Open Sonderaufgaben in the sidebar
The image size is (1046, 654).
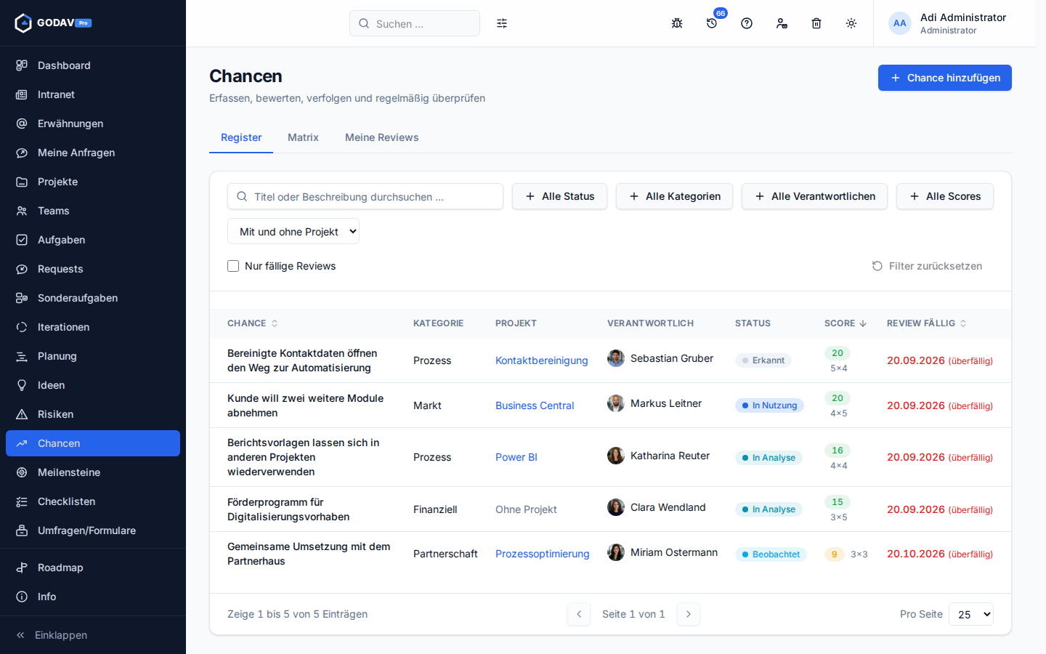click(x=93, y=298)
